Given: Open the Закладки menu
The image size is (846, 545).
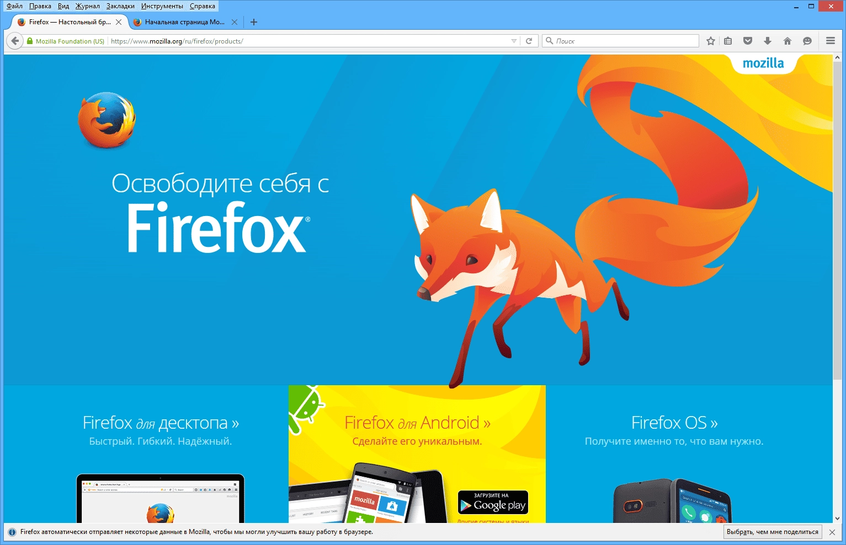Looking at the screenshot, I should (120, 6).
